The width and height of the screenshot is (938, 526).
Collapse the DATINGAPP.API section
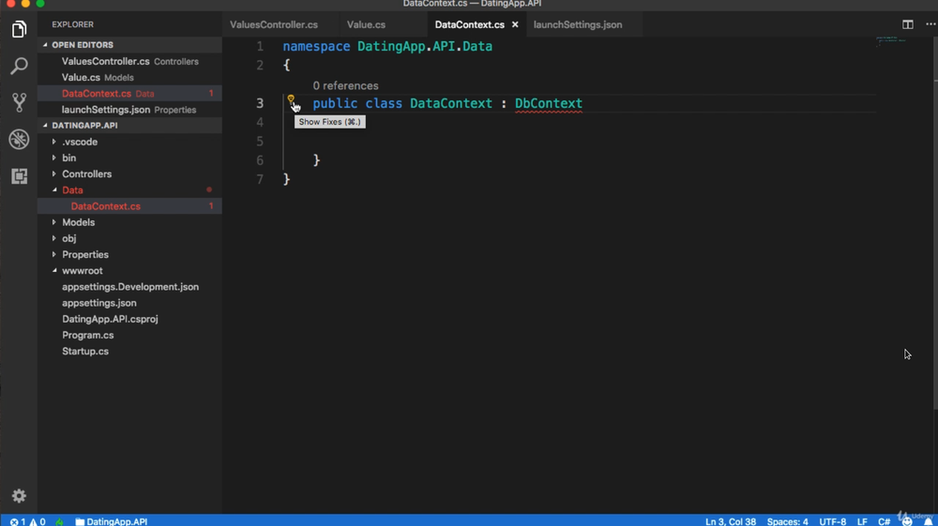tap(129, 126)
